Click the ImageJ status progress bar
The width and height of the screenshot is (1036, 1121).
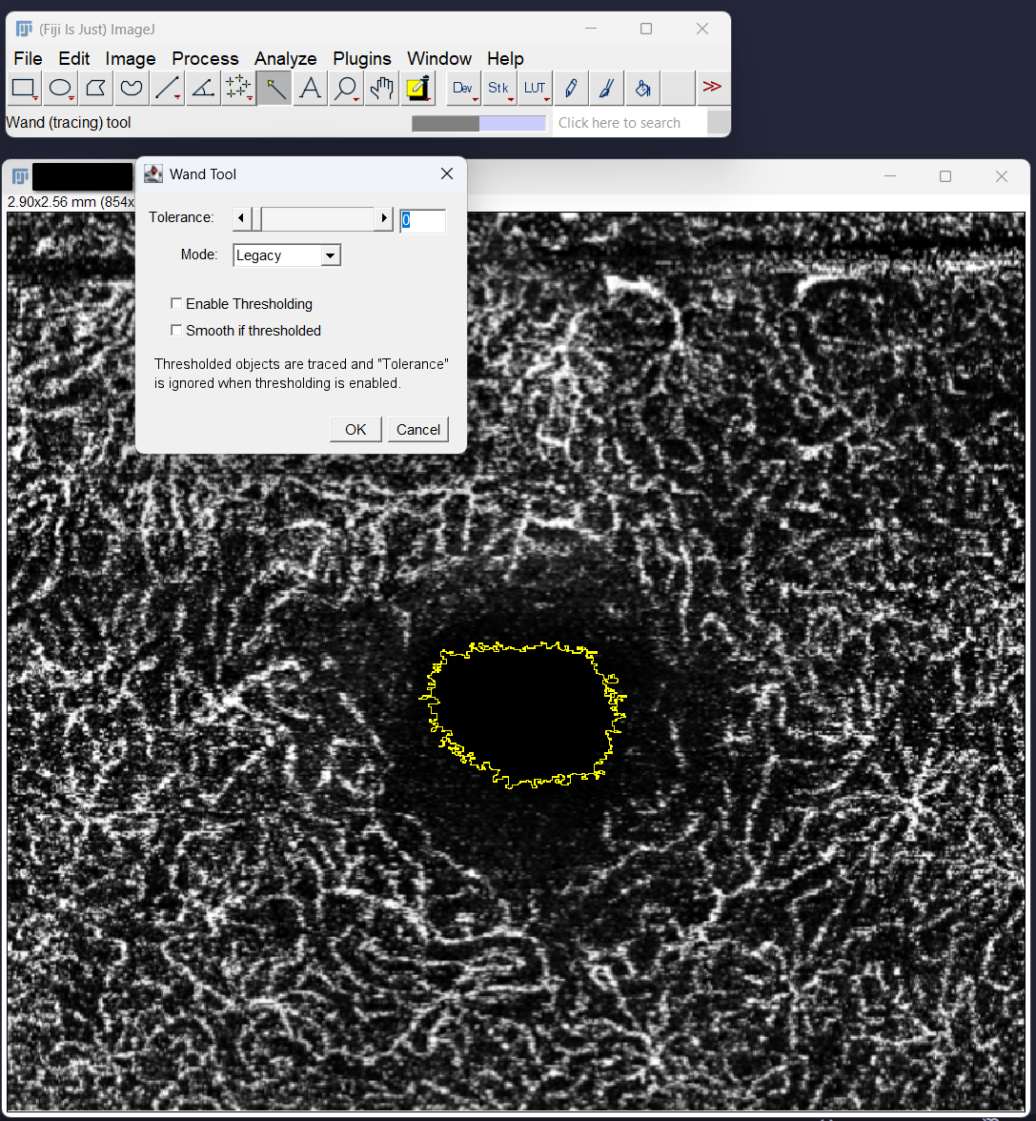click(x=479, y=123)
